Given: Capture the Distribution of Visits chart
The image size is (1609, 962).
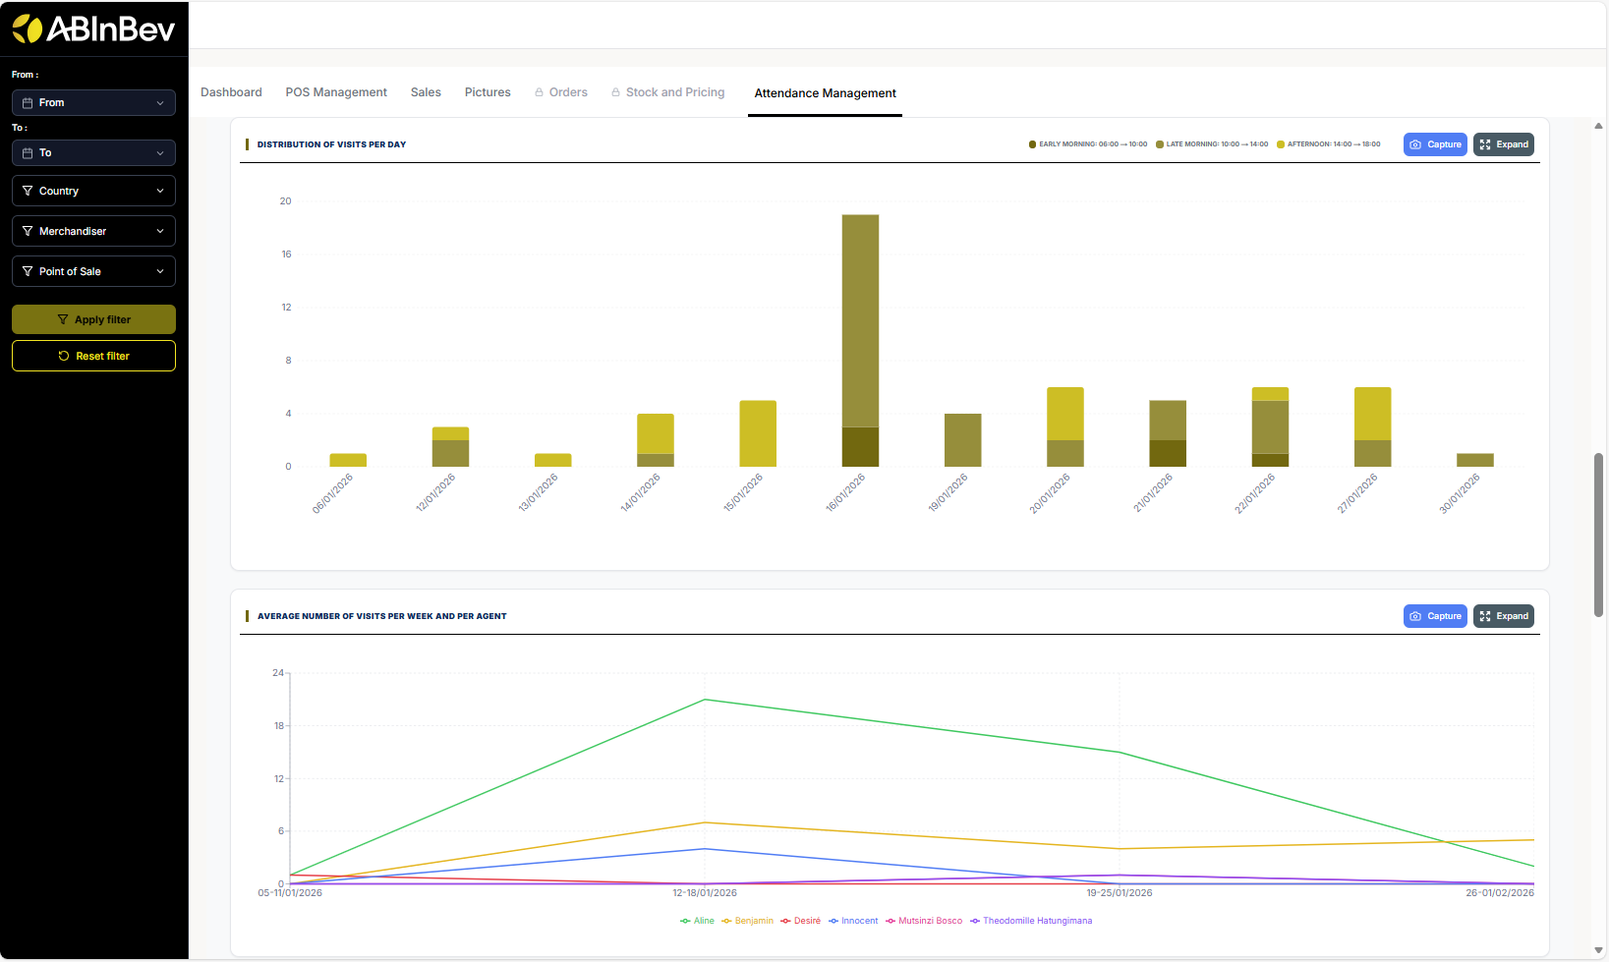Looking at the screenshot, I should pyautogui.click(x=1434, y=144).
